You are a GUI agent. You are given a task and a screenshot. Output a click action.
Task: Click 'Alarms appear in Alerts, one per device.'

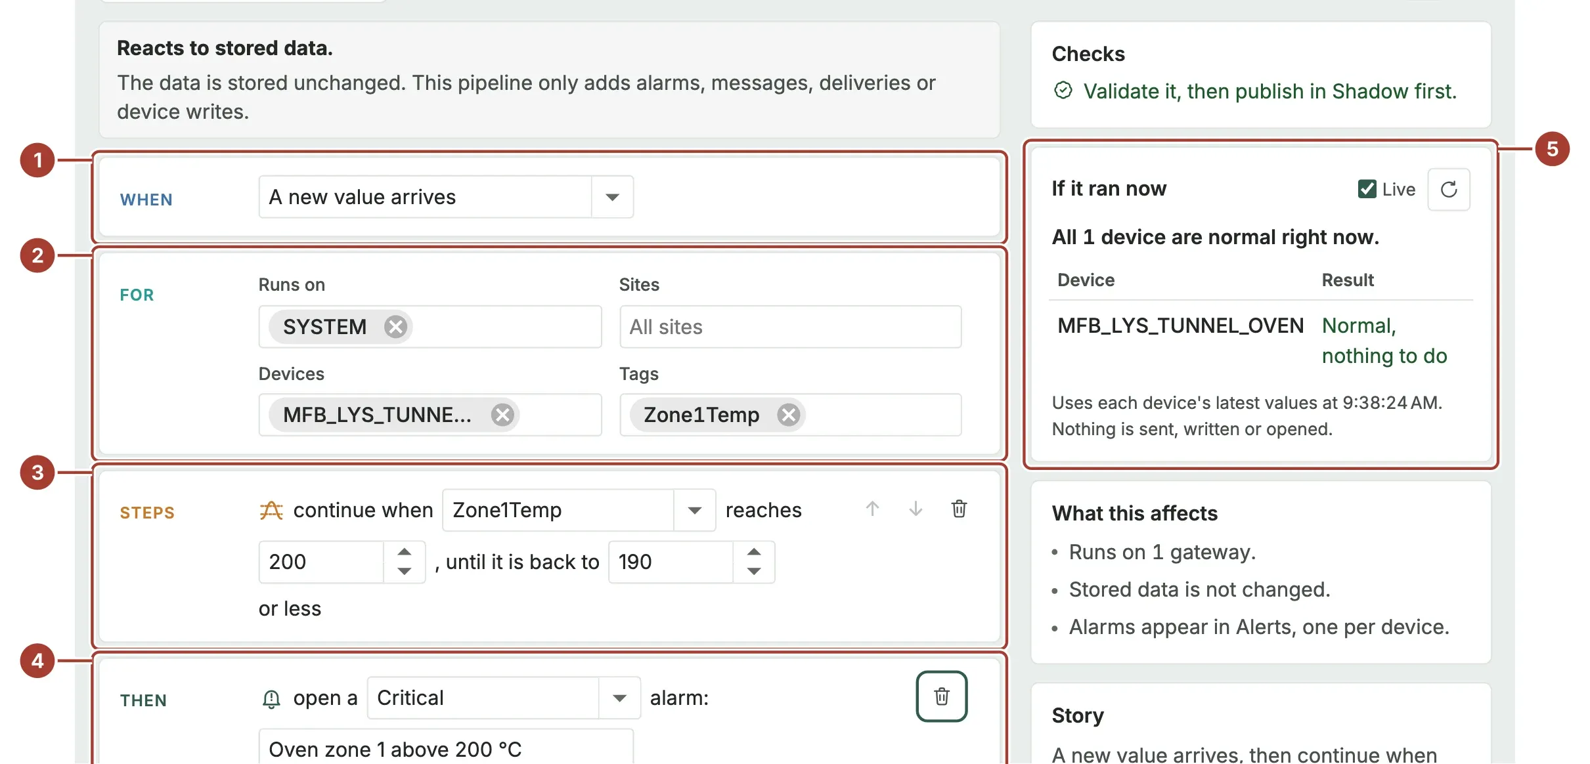point(1259,627)
